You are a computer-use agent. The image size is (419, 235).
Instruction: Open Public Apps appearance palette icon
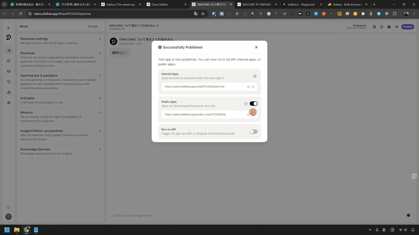pos(246,104)
